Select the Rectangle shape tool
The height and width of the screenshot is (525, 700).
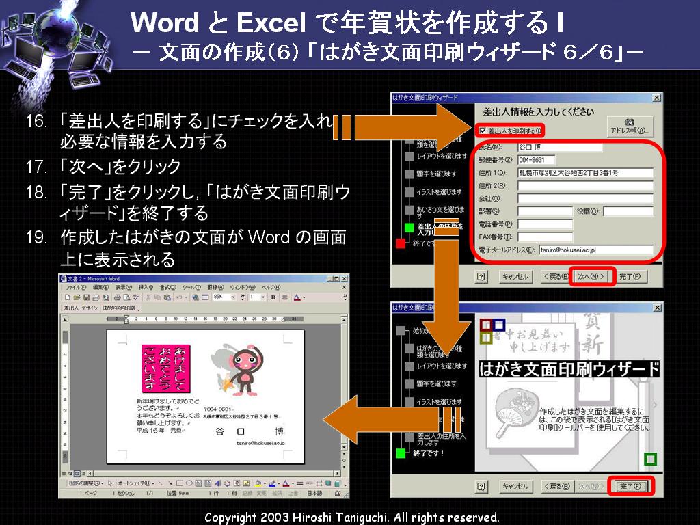click(180, 483)
